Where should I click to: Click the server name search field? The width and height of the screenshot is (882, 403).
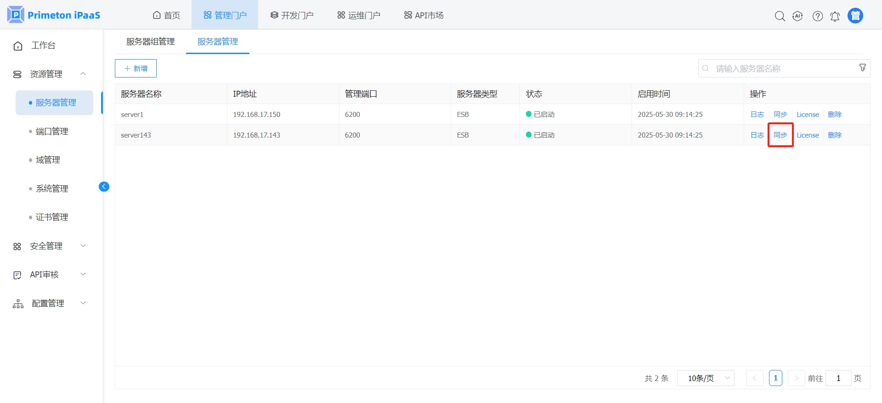781,68
